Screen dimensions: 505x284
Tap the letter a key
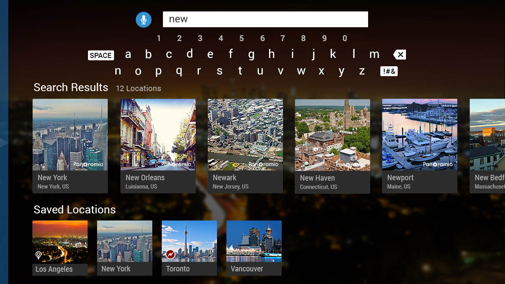click(x=128, y=54)
